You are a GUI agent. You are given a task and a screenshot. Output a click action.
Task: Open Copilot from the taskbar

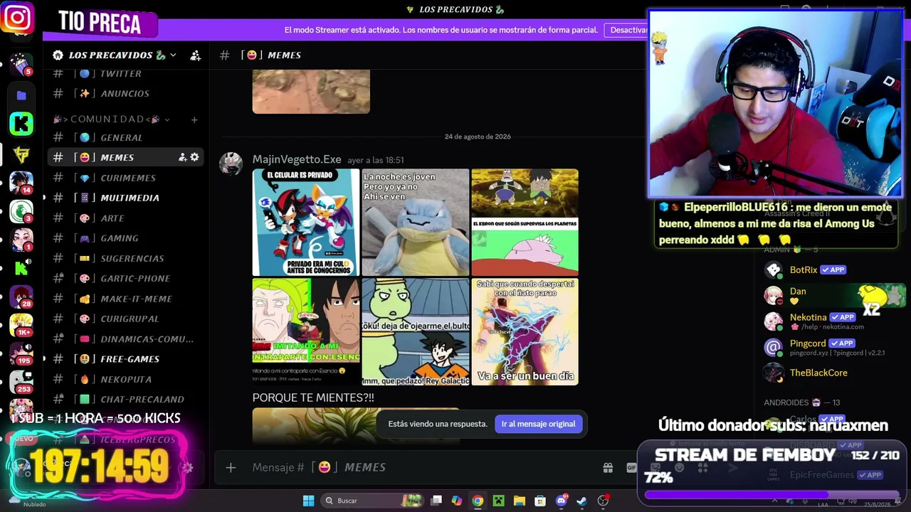point(456,501)
